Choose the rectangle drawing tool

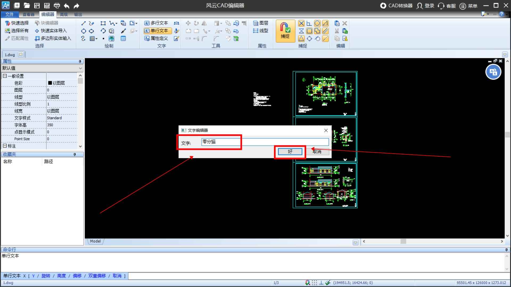pos(103,23)
